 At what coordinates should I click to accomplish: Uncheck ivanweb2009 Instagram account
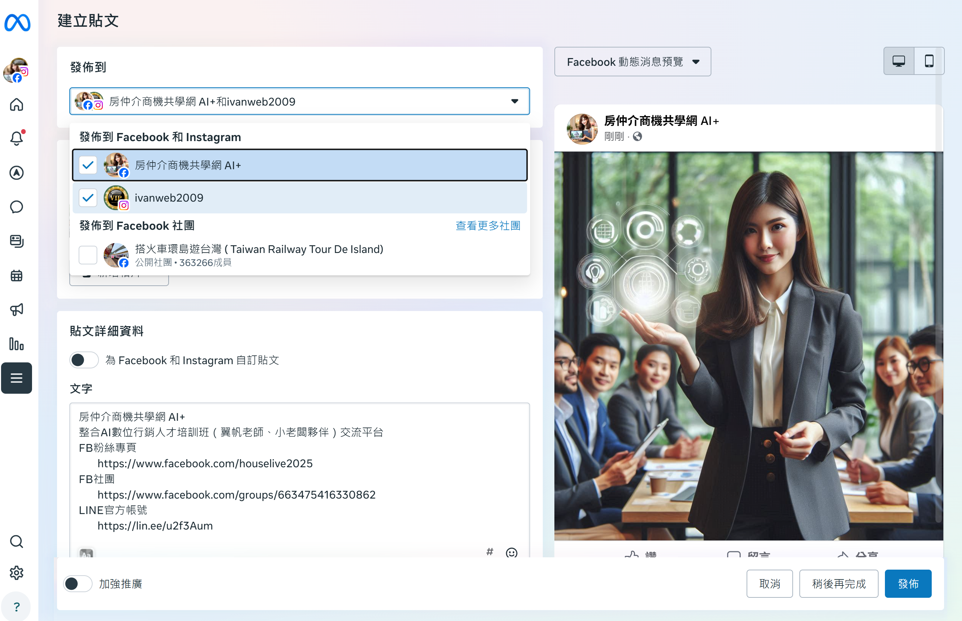[x=88, y=198]
